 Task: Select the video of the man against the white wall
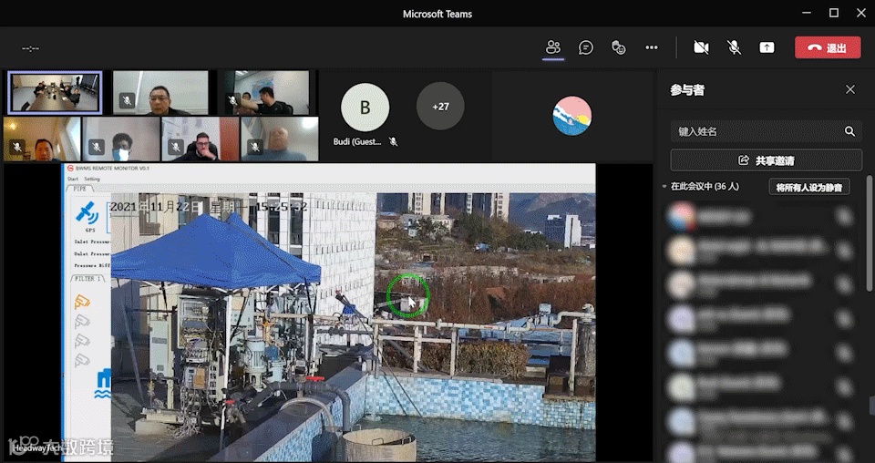(x=160, y=93)
